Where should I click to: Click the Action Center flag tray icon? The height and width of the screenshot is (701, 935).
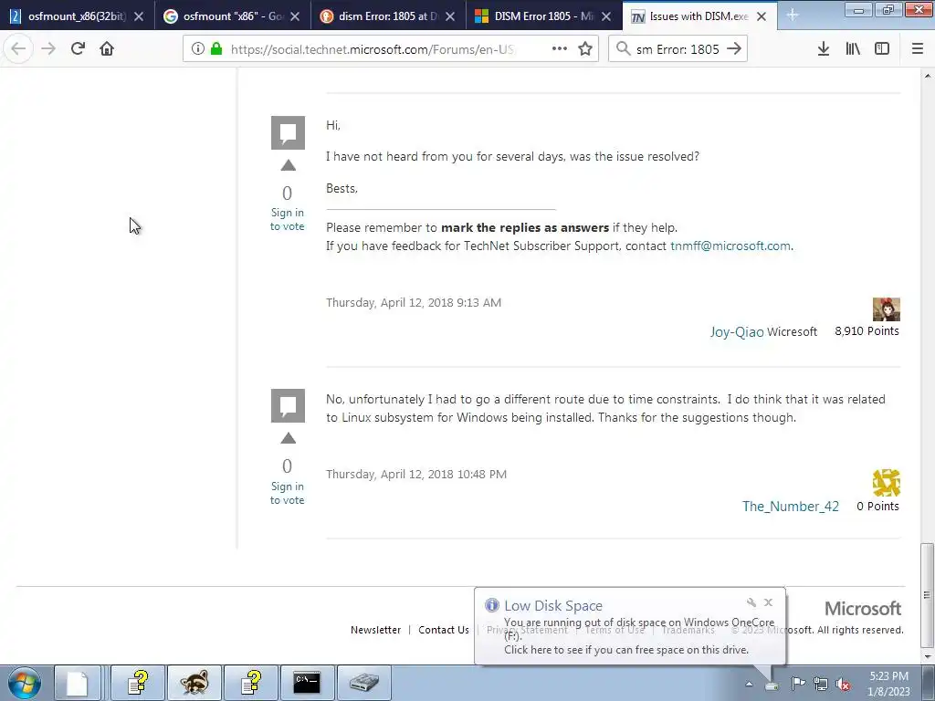point(798,684)
